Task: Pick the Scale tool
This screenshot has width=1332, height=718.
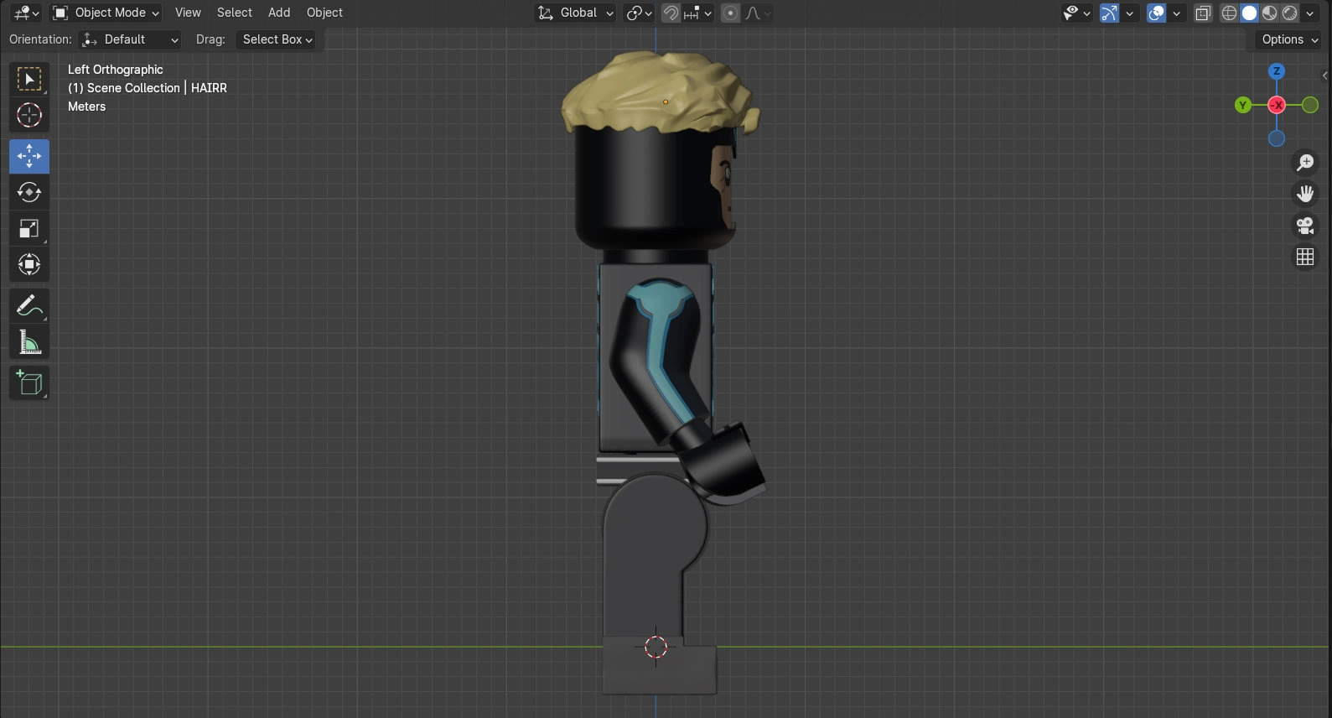Action: click(29, 229)
